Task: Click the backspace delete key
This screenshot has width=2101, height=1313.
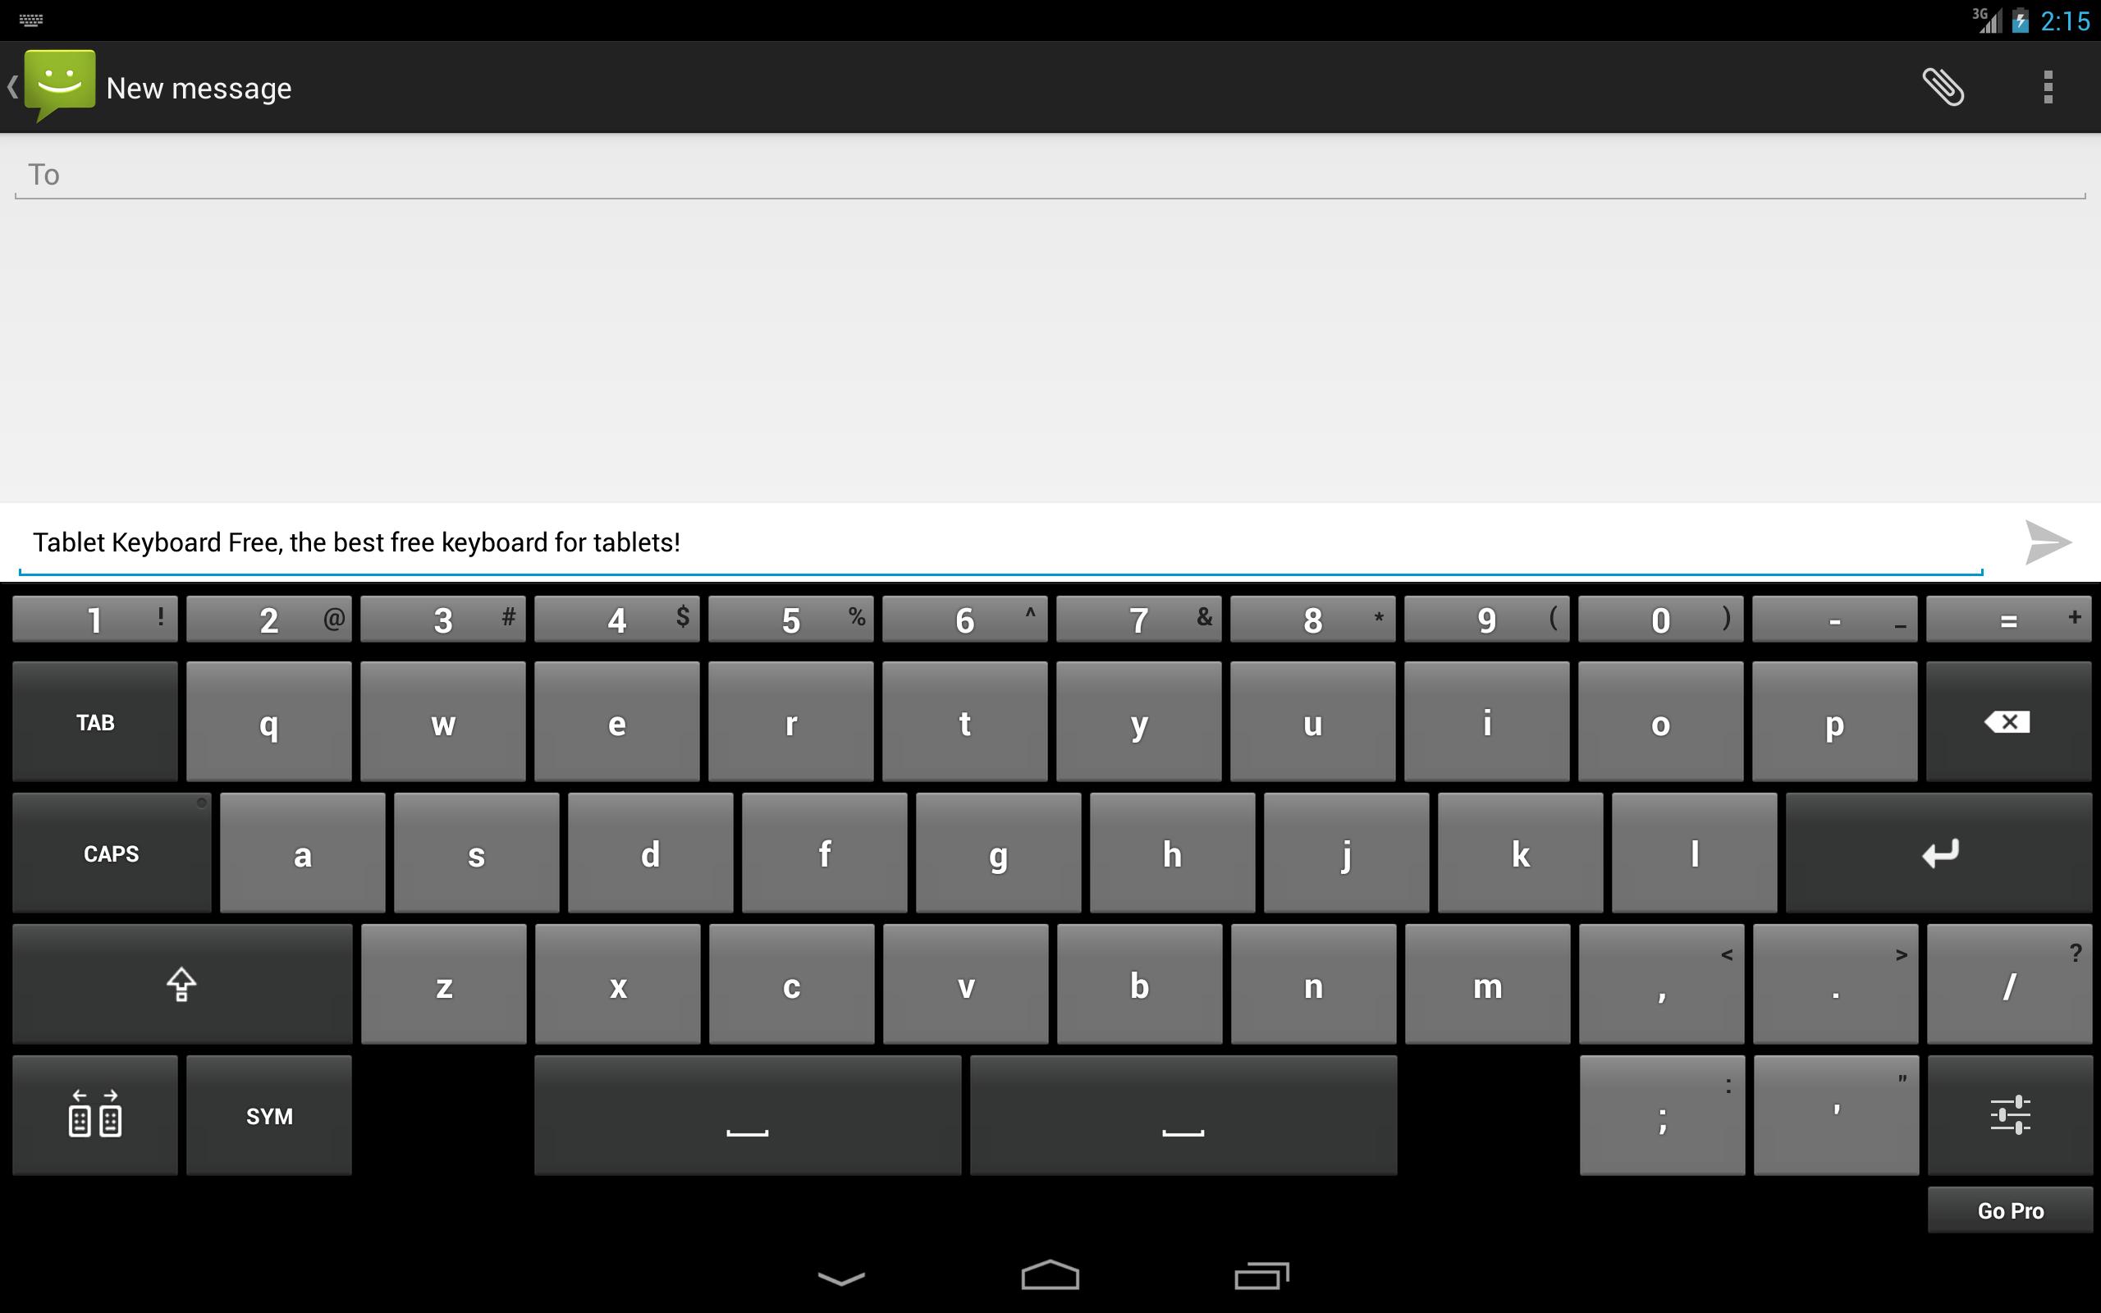Action: pos(2004,720)
